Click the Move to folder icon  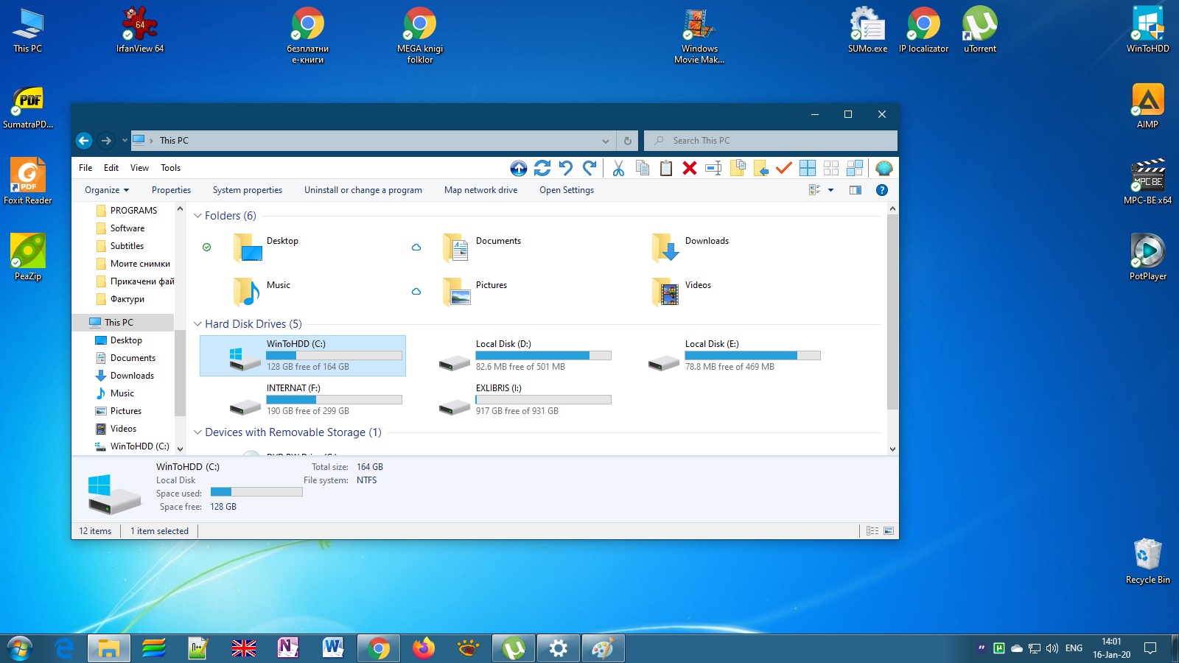(x=761, y=168)
